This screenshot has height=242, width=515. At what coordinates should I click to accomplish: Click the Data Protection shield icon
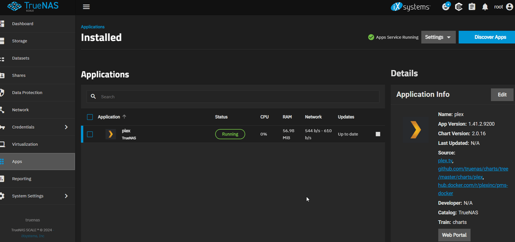coord(1,93)
